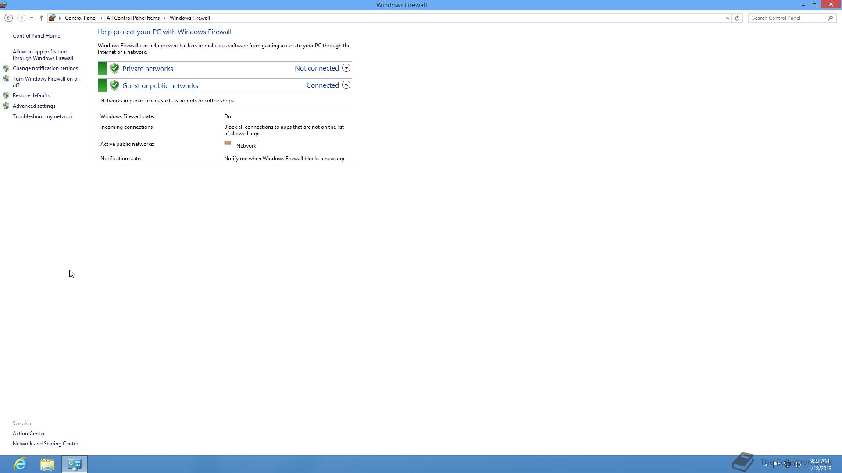Expand chevron after Control Panel breadcrumb

pos(102,18)
